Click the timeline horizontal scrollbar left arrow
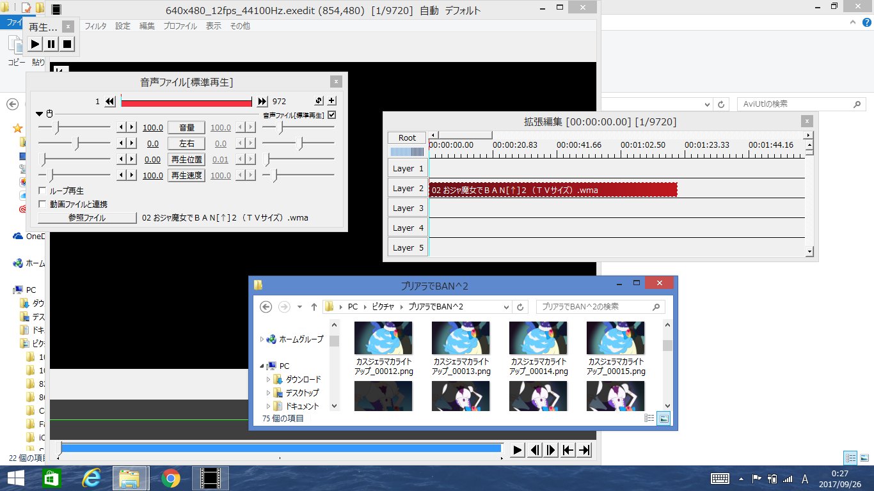The width and height of the screenshot is (874, 491). coord(433,135)
